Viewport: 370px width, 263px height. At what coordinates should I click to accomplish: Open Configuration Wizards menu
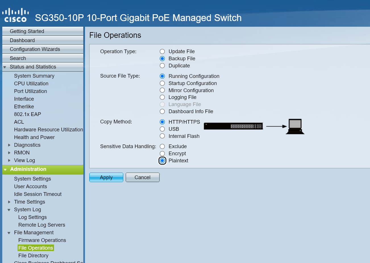click(43, 49)
